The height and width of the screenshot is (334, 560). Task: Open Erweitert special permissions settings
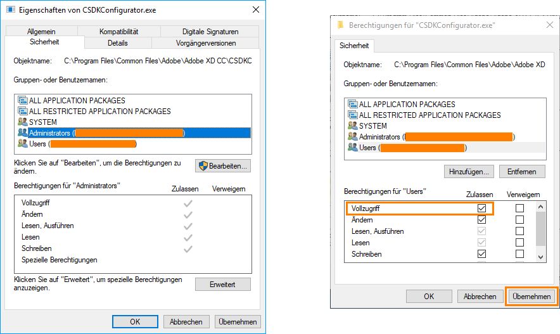pos(222,285)
